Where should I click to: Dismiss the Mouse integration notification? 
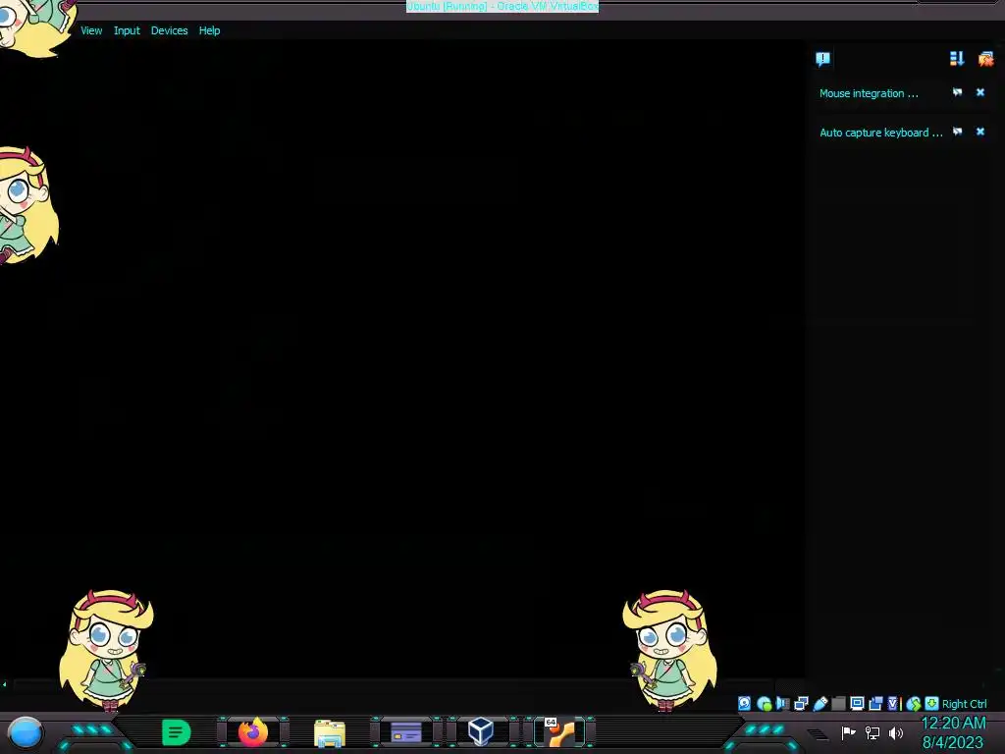[x=980, y=92]
